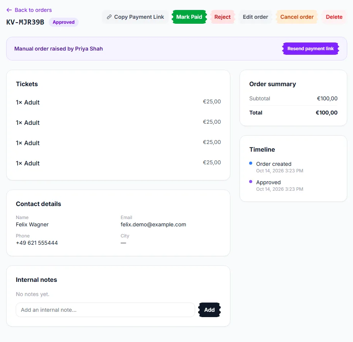Click contact name Felix Wagner
Image resolution: width=353 pixels, height=342 pixels.
coord(32,224)
